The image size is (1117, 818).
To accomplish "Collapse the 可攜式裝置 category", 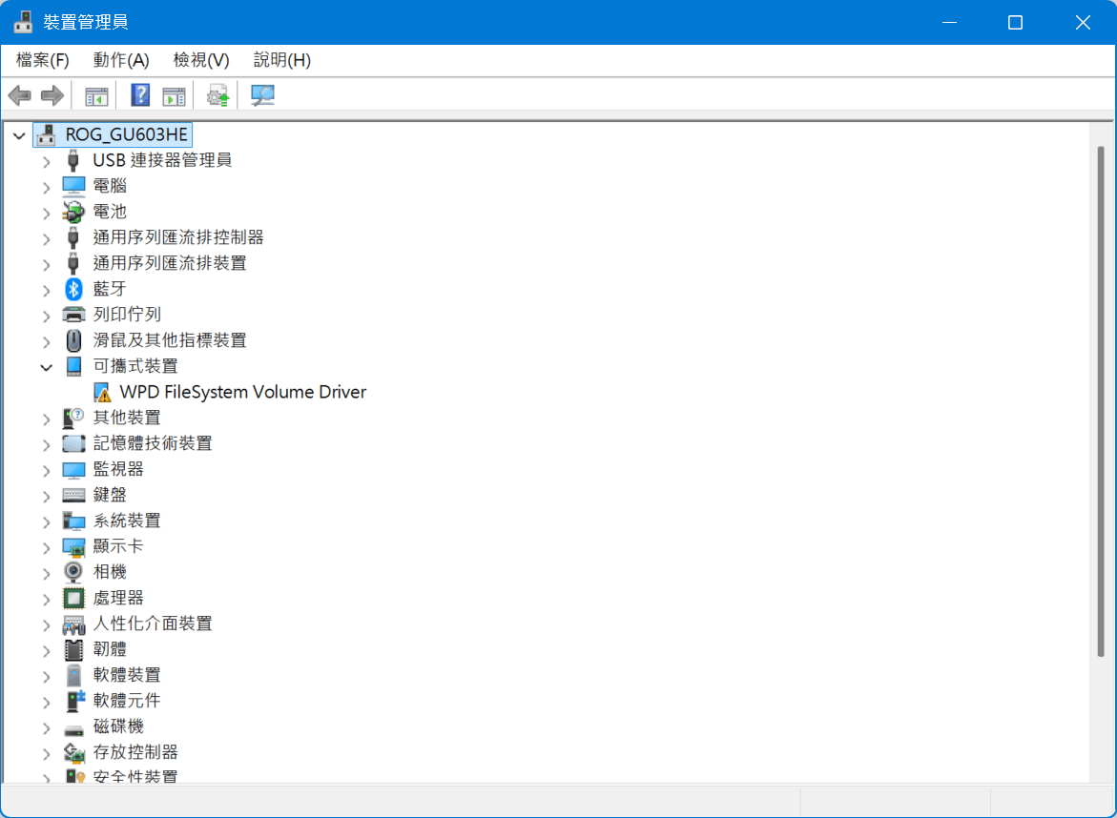I will click(46, 366).
